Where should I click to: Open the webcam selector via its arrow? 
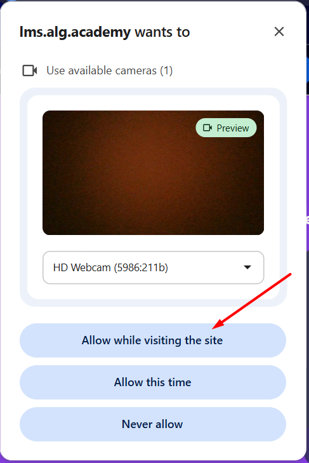[247, 267]
